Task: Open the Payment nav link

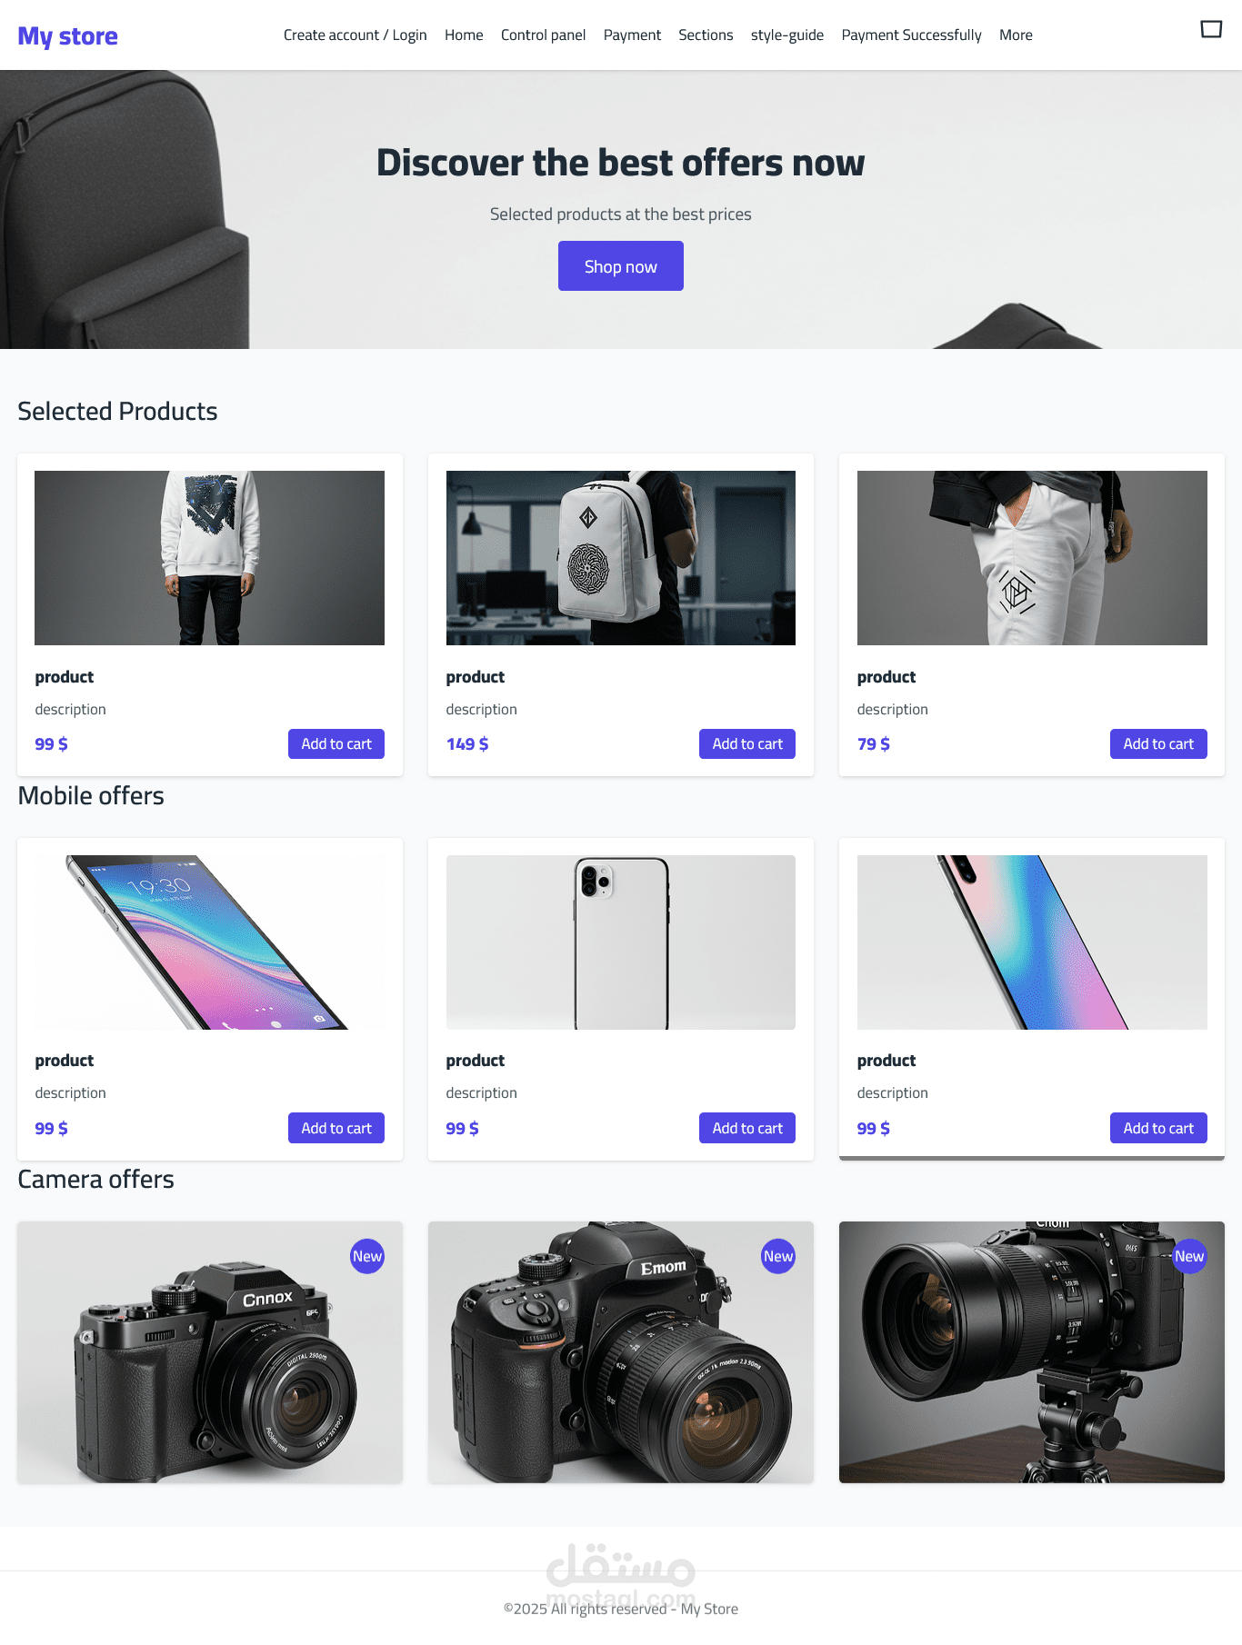Action: pyautogui.click(x=632, y=35)
